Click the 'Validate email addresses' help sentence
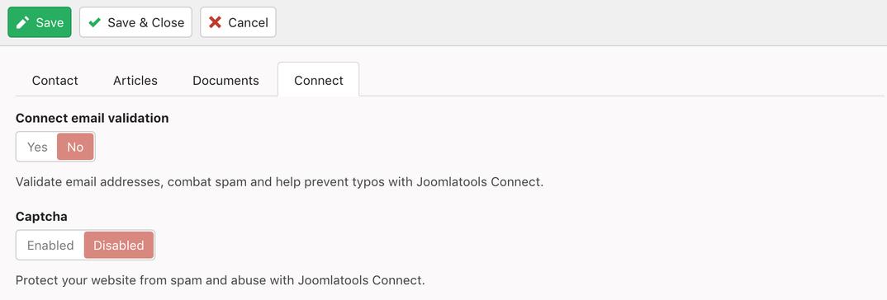This screenshot has height=300, width=887. 279,182
